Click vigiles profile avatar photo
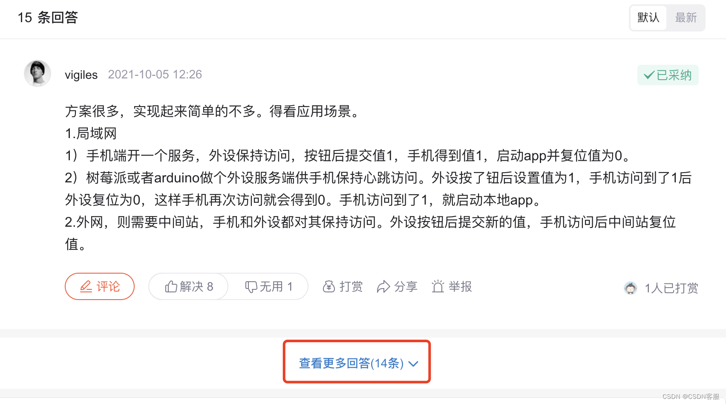 point(37,73)
